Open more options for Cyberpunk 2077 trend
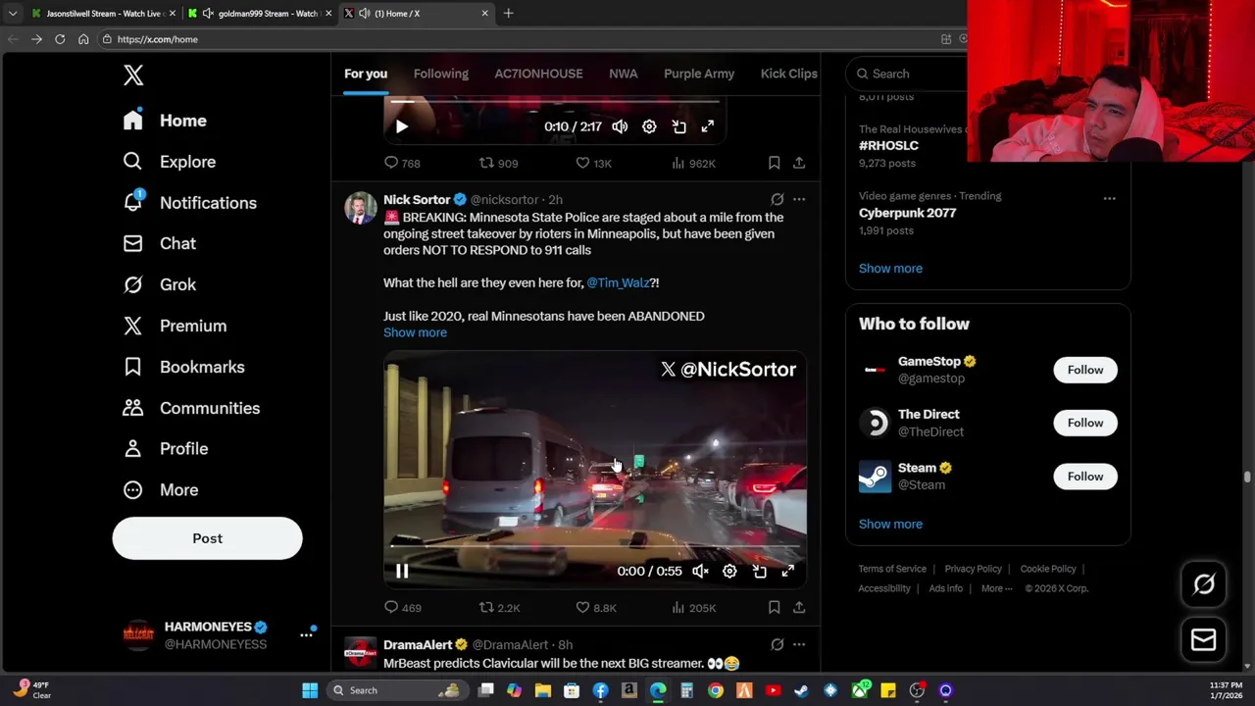 [x=1109, y=198]
